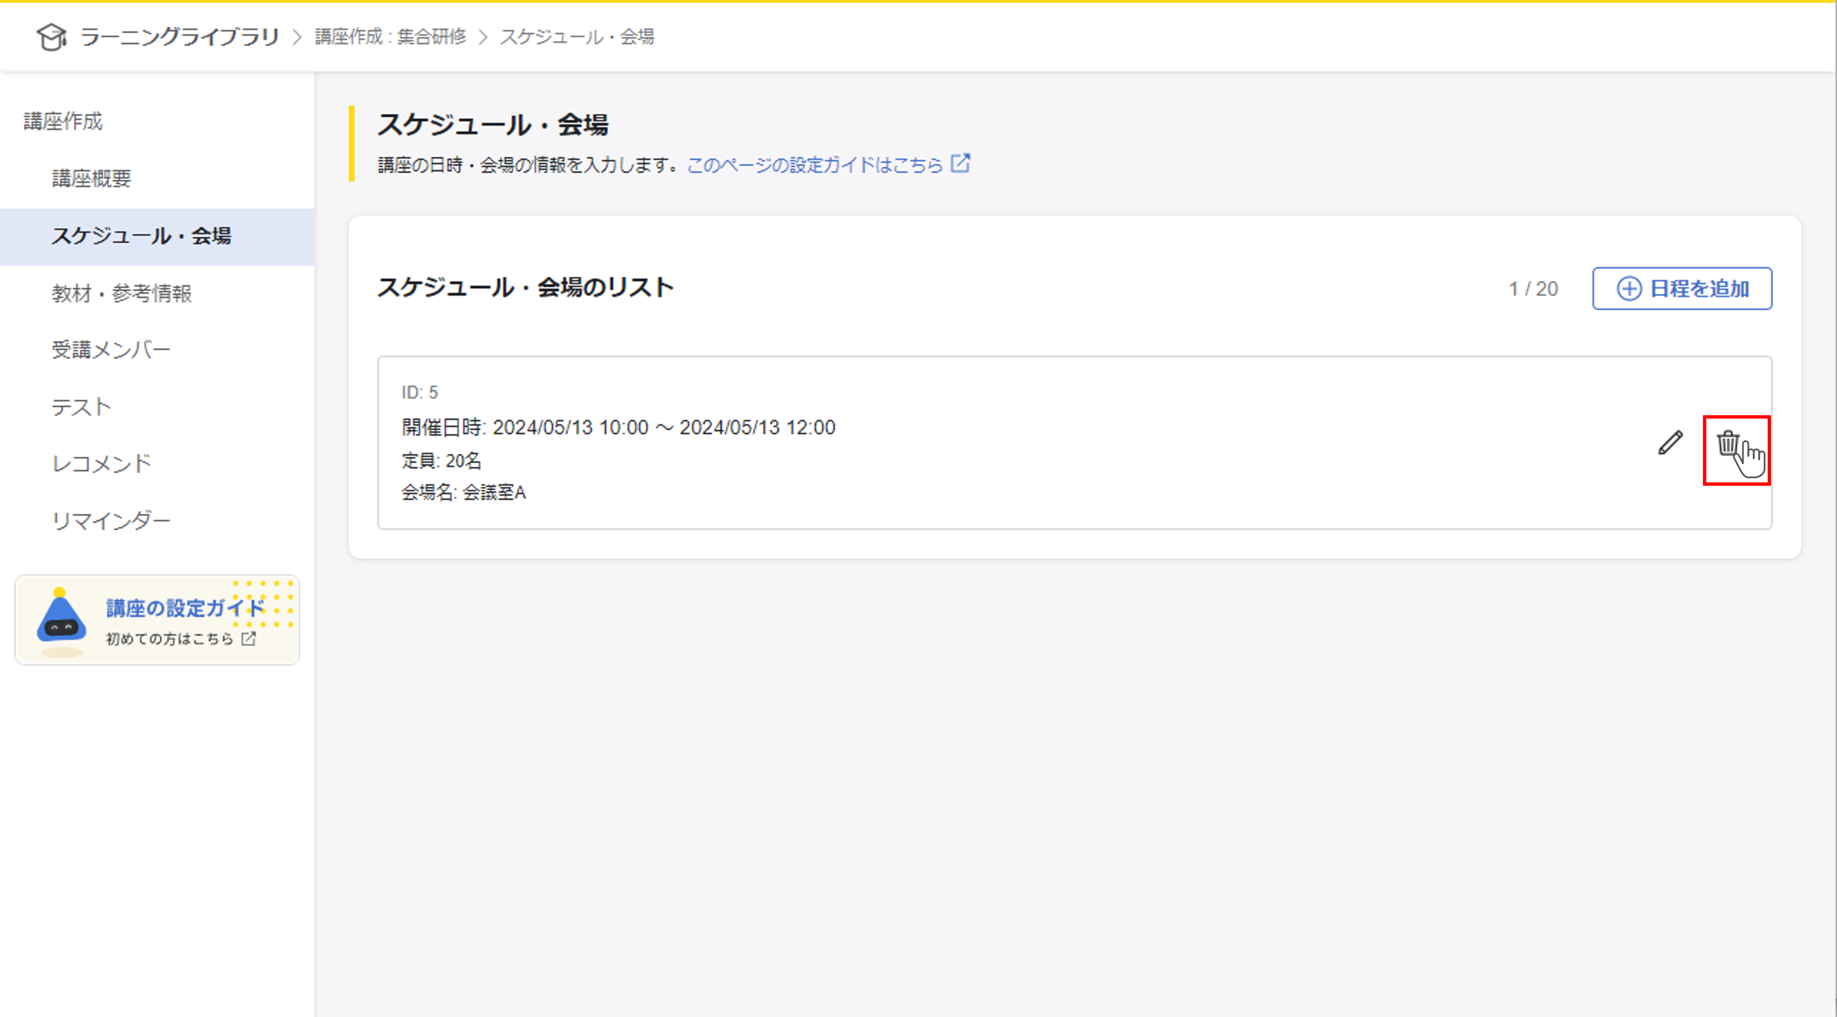Click the graduation cap logo icon

(51, 36)
